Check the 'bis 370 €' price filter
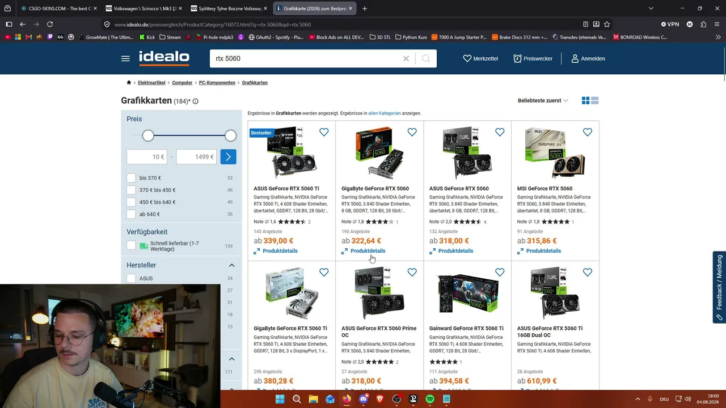The height and width of the screenshot is (408, 726). tap(131, 178)
